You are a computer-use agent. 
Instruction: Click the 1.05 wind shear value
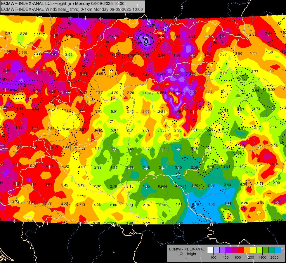click(146, 186)
